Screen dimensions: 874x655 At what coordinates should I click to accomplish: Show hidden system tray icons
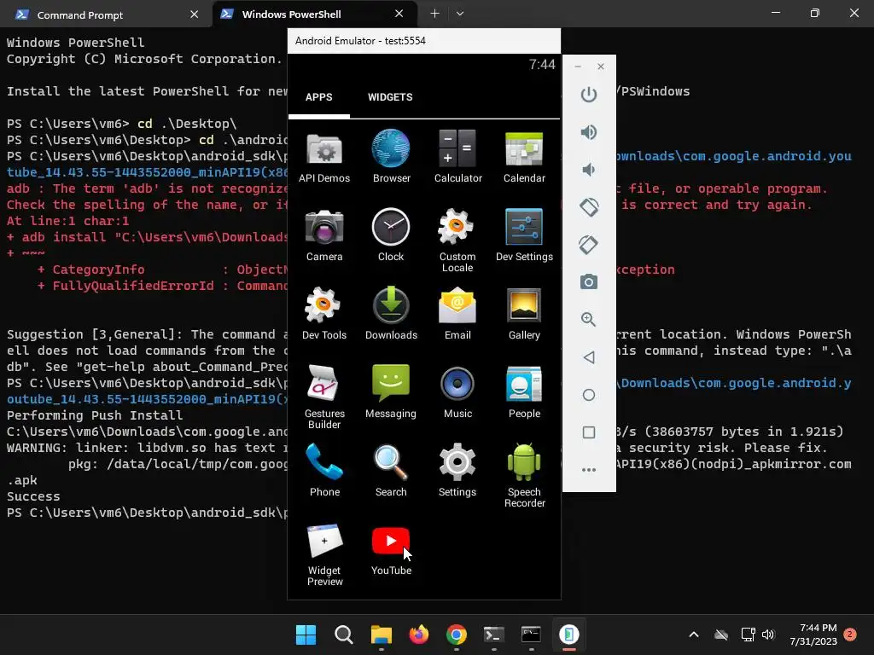click(694, 635)
